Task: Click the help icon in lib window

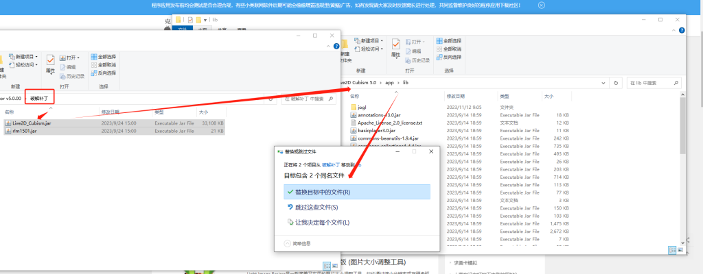Action: click(682, 30)
